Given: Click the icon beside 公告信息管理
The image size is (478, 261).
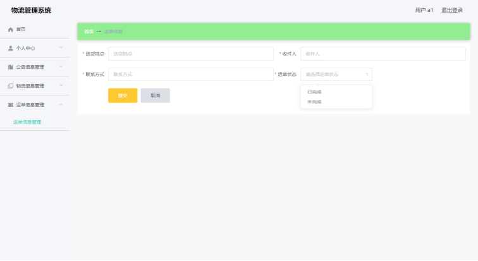Looking at the screenshot, I should 10,67.
